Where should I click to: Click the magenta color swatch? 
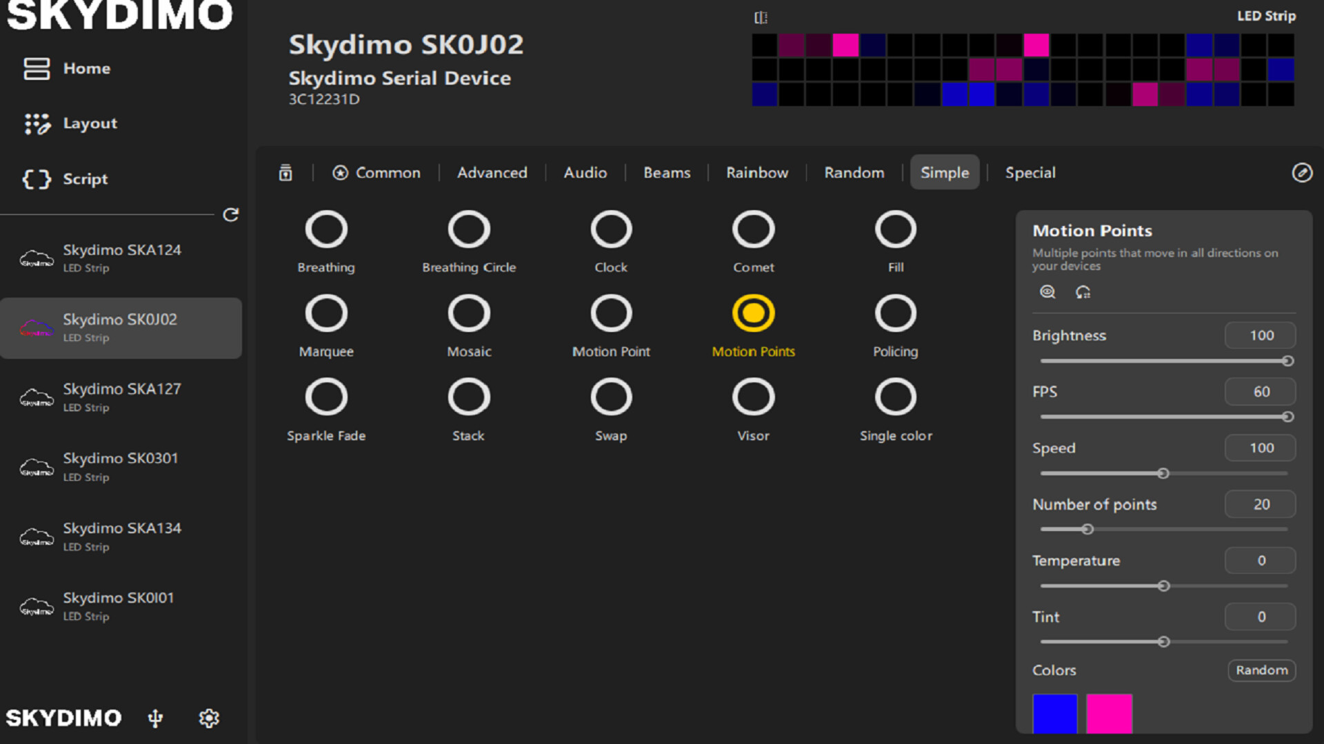[x=1108, y=714]
